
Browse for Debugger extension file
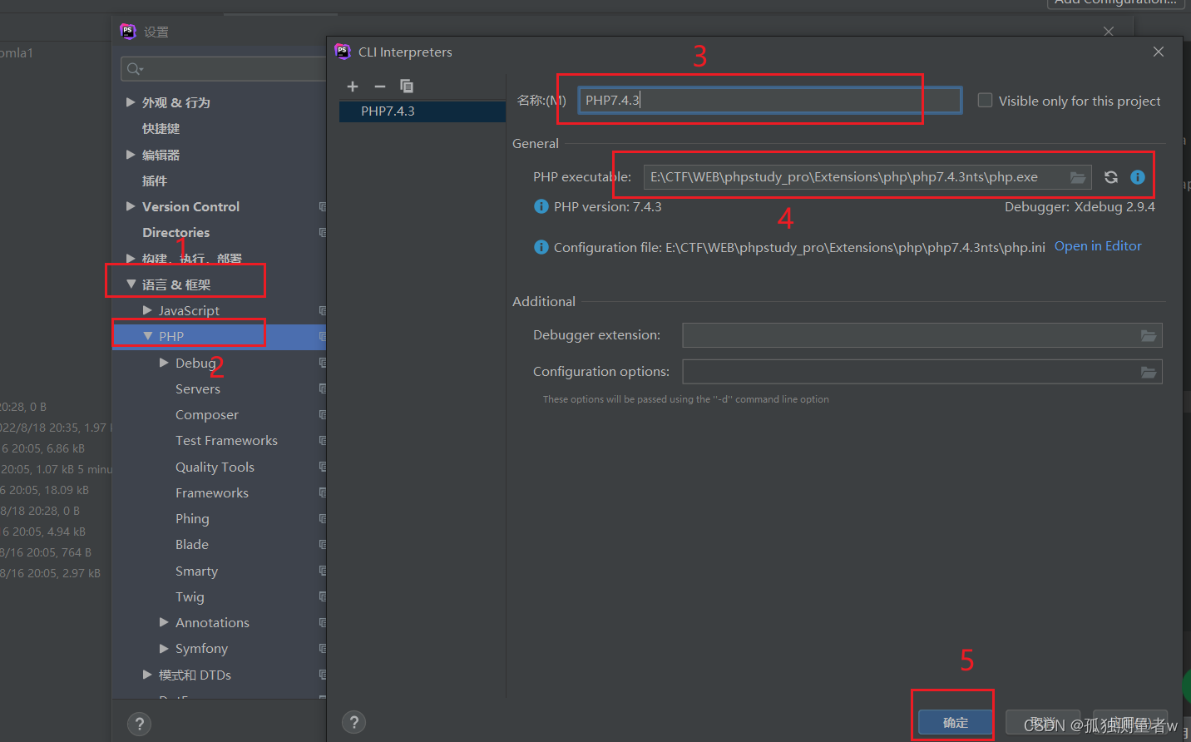click(x=1149, y=336)
